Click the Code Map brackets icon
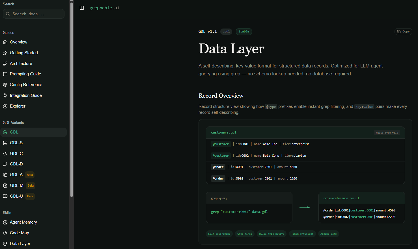This screenshot has height=249, width=418. coord(5,233)
